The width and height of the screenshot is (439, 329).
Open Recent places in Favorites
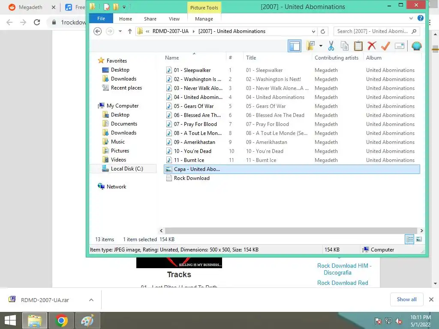(x=126, y=88)
